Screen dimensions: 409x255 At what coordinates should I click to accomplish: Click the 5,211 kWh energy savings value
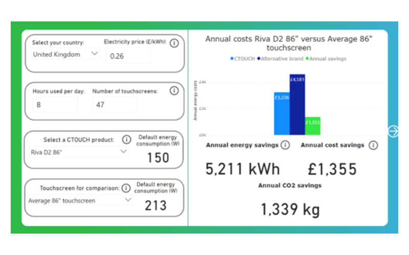[242, 169]
